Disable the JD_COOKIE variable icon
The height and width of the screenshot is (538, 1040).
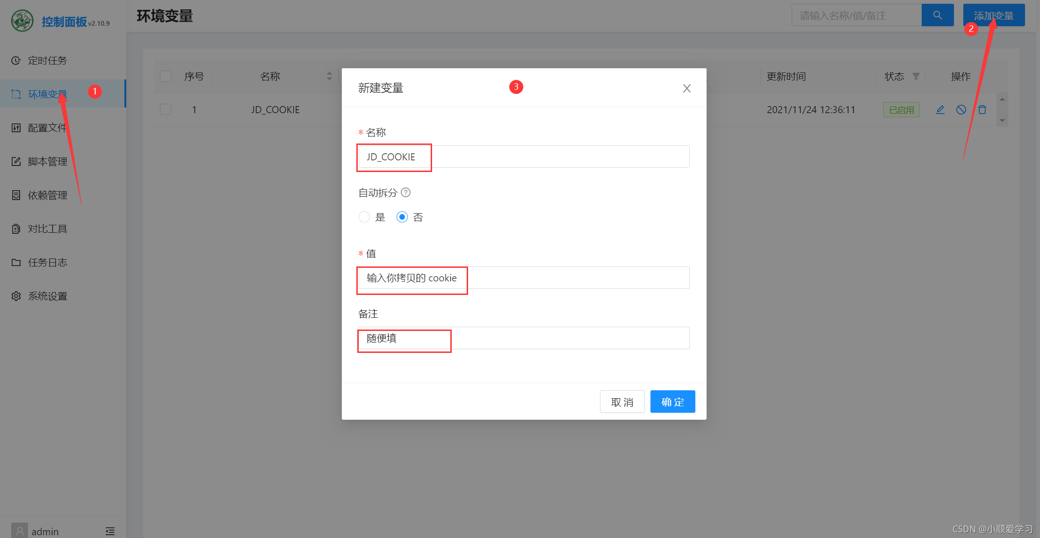point(961,110)
